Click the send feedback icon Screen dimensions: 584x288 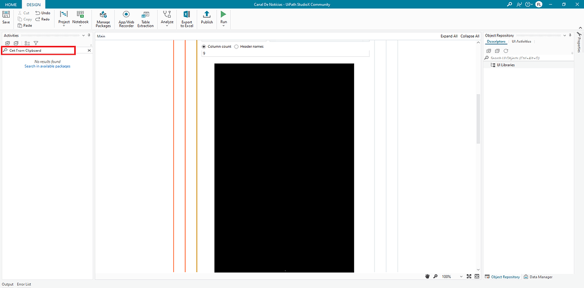[x=519, y=5]
